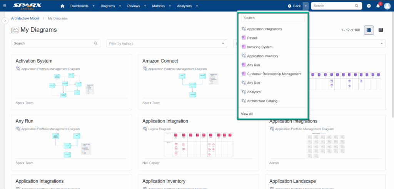Open the user profile avatar
Image resolution: width=394 pixels, height=189 pixels.
click(387, 6)
